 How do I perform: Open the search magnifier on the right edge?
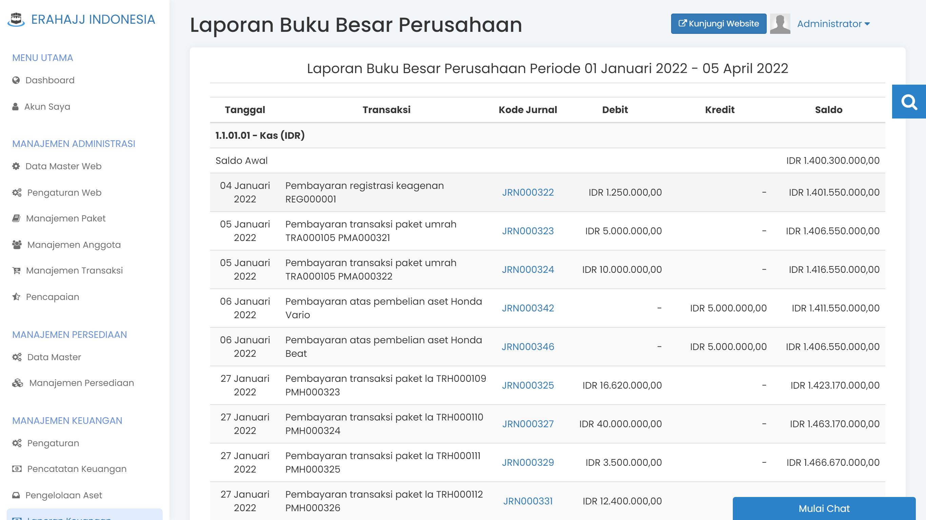[910, 102]
